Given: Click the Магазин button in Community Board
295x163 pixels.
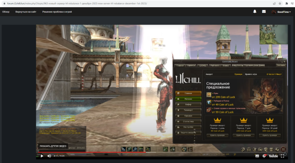Looking at the screenshot, I should (x=188, y=99).
